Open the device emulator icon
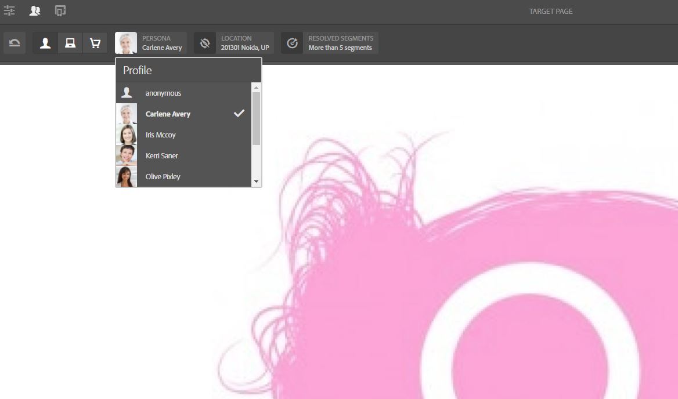678x399 pixels. coord(60,10)
